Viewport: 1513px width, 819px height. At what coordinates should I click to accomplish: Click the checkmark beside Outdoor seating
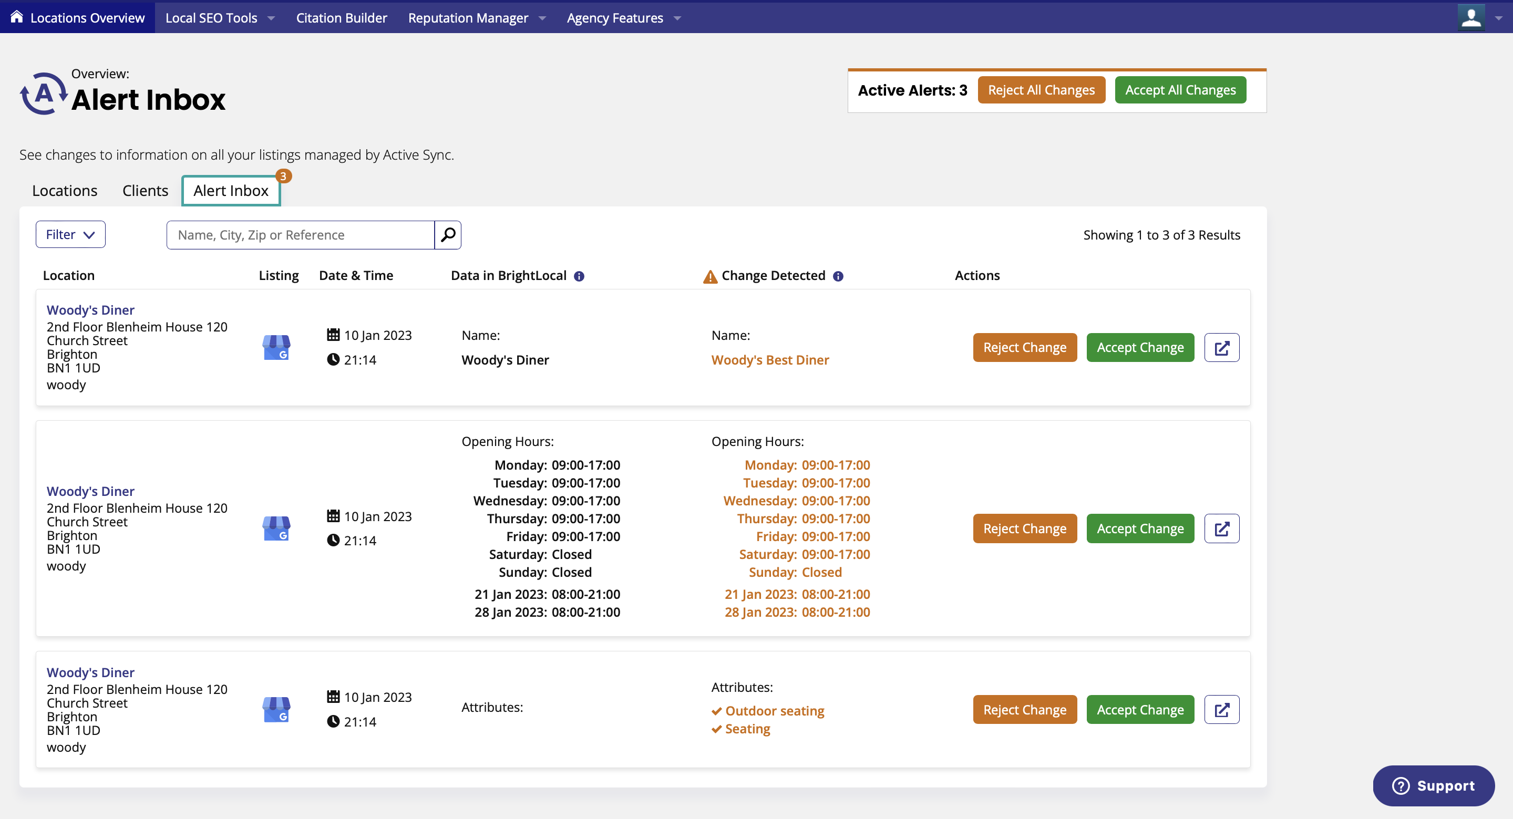(x=717, y=711)
